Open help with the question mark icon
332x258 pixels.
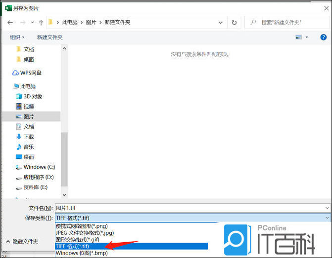(x=323, y=37)
